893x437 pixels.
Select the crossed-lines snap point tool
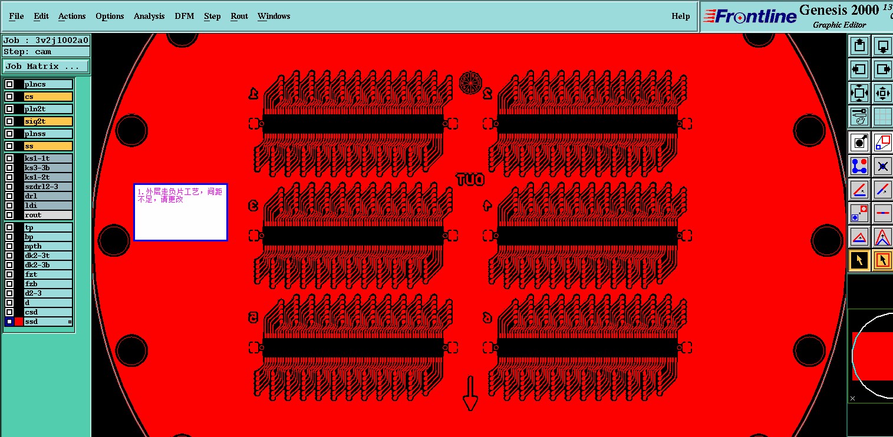(x=882, y=165)
